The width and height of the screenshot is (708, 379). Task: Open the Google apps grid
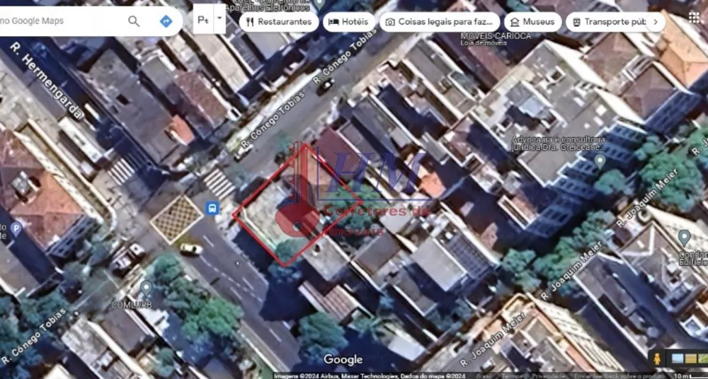[694, 17]
